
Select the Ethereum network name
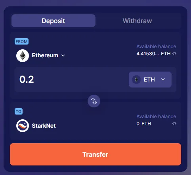tap(45, 55)
